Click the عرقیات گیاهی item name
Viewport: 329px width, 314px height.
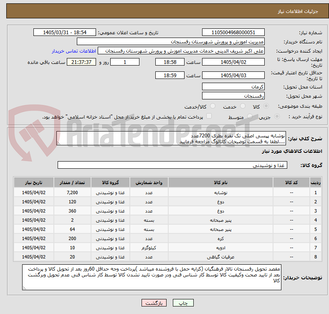(220, 257)
